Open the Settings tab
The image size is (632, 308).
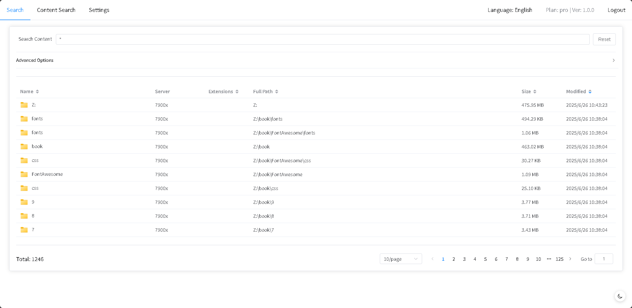(99, 10)
